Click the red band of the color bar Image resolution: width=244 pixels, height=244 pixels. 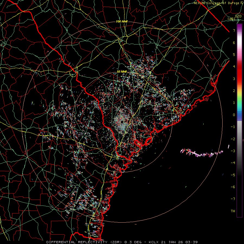click(239, 73)
